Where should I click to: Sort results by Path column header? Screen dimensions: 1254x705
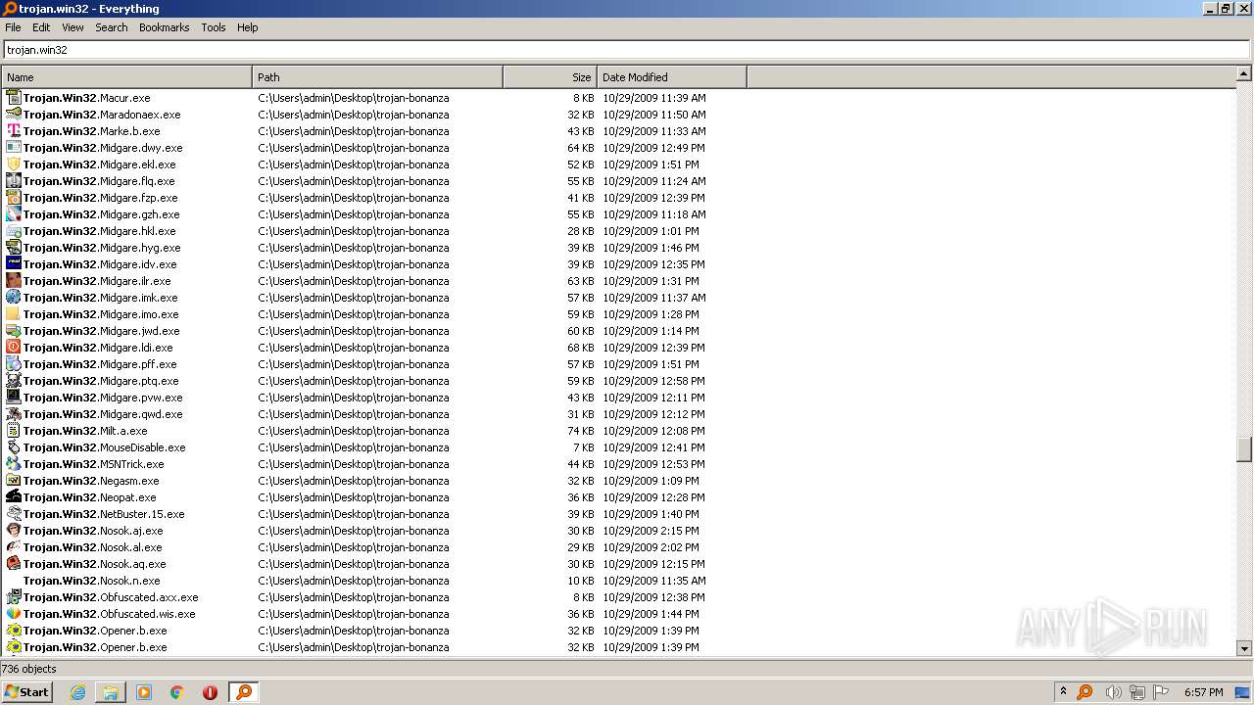click(x=377, y=77)
